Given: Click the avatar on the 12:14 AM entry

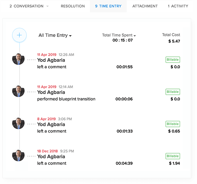Looking at the screenshot, I should point(18,91).
